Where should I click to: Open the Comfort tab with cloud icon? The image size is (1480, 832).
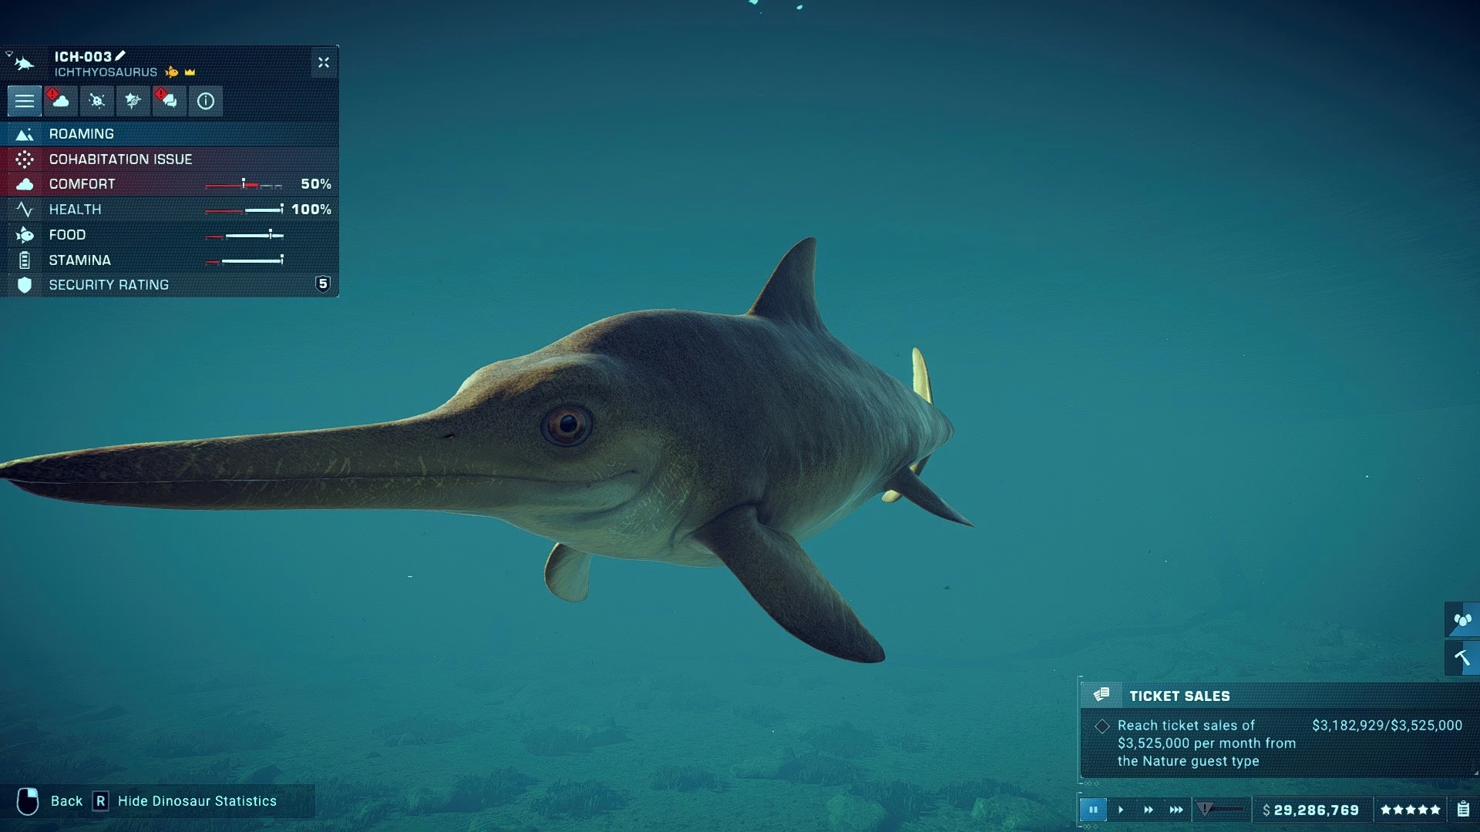(61, 101)
